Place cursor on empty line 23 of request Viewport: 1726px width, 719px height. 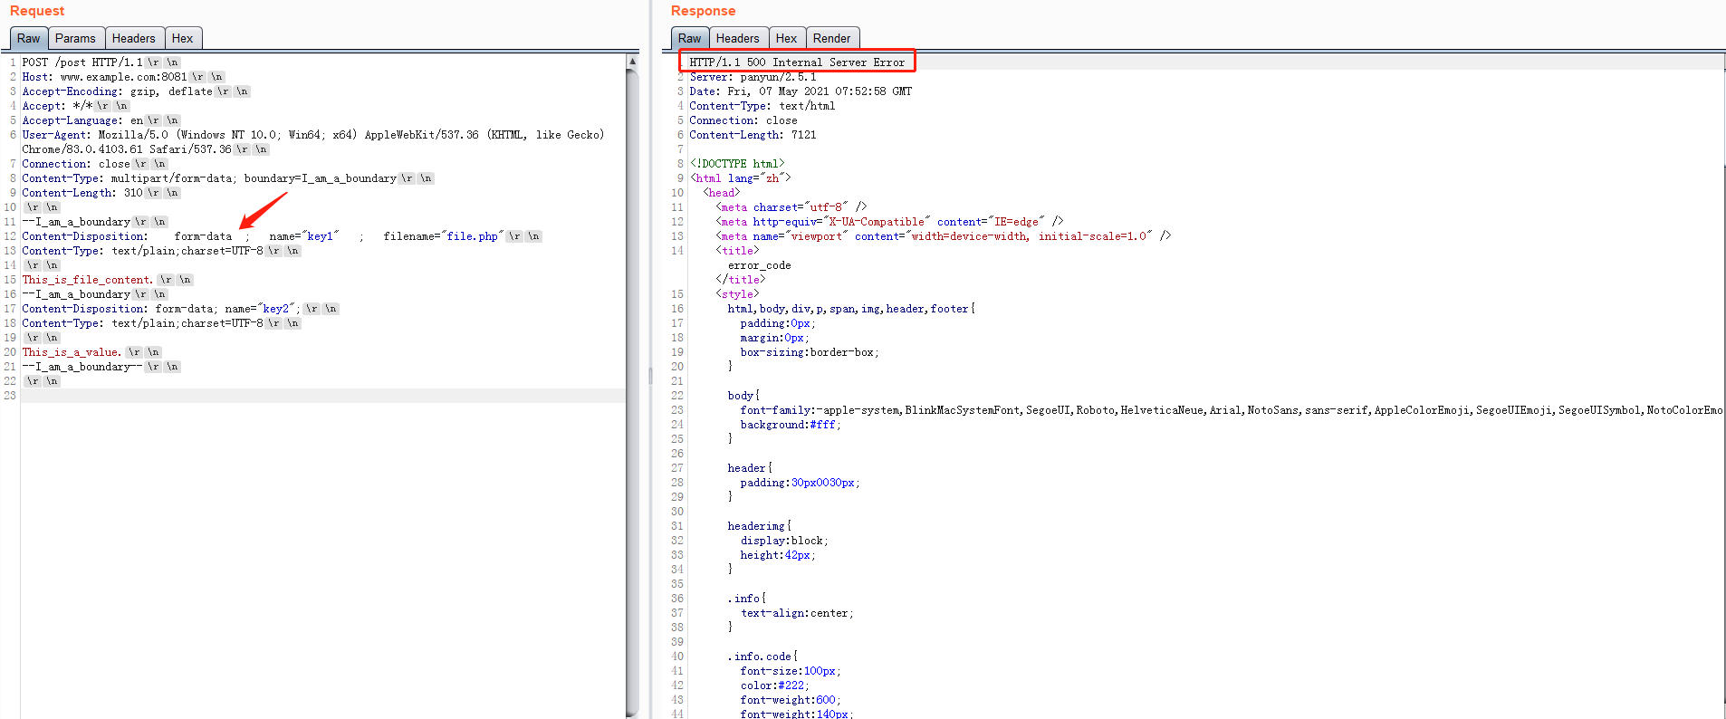pos(272,396)
